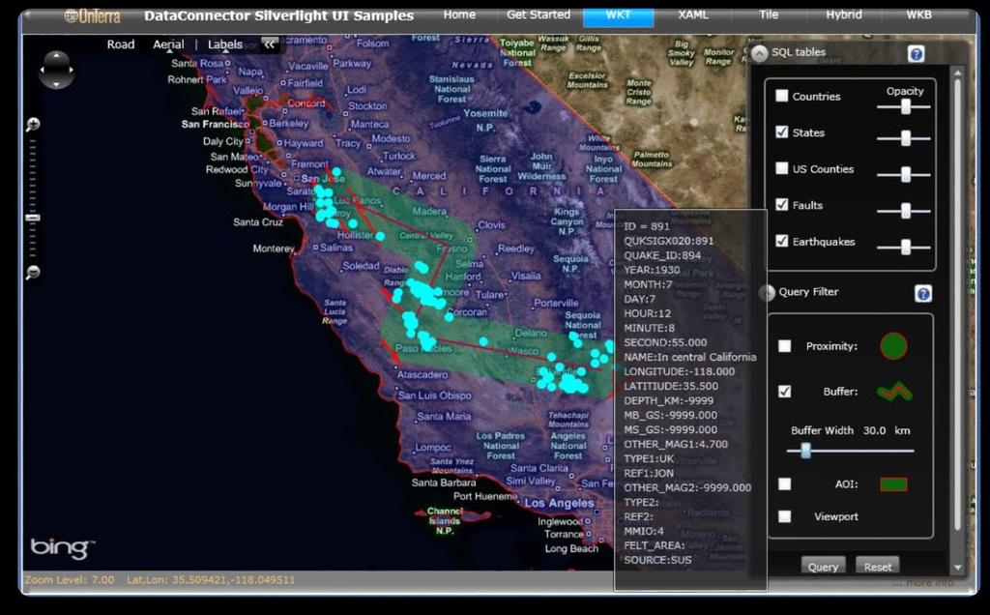990x615 pixels.
Task: Uncheck the Faults layer
Action: coord(781,205)
